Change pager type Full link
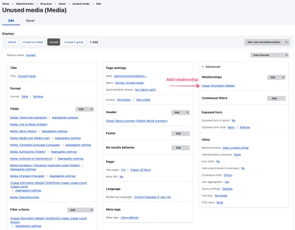Screen dimensions: 295x230 pos(123,170)
